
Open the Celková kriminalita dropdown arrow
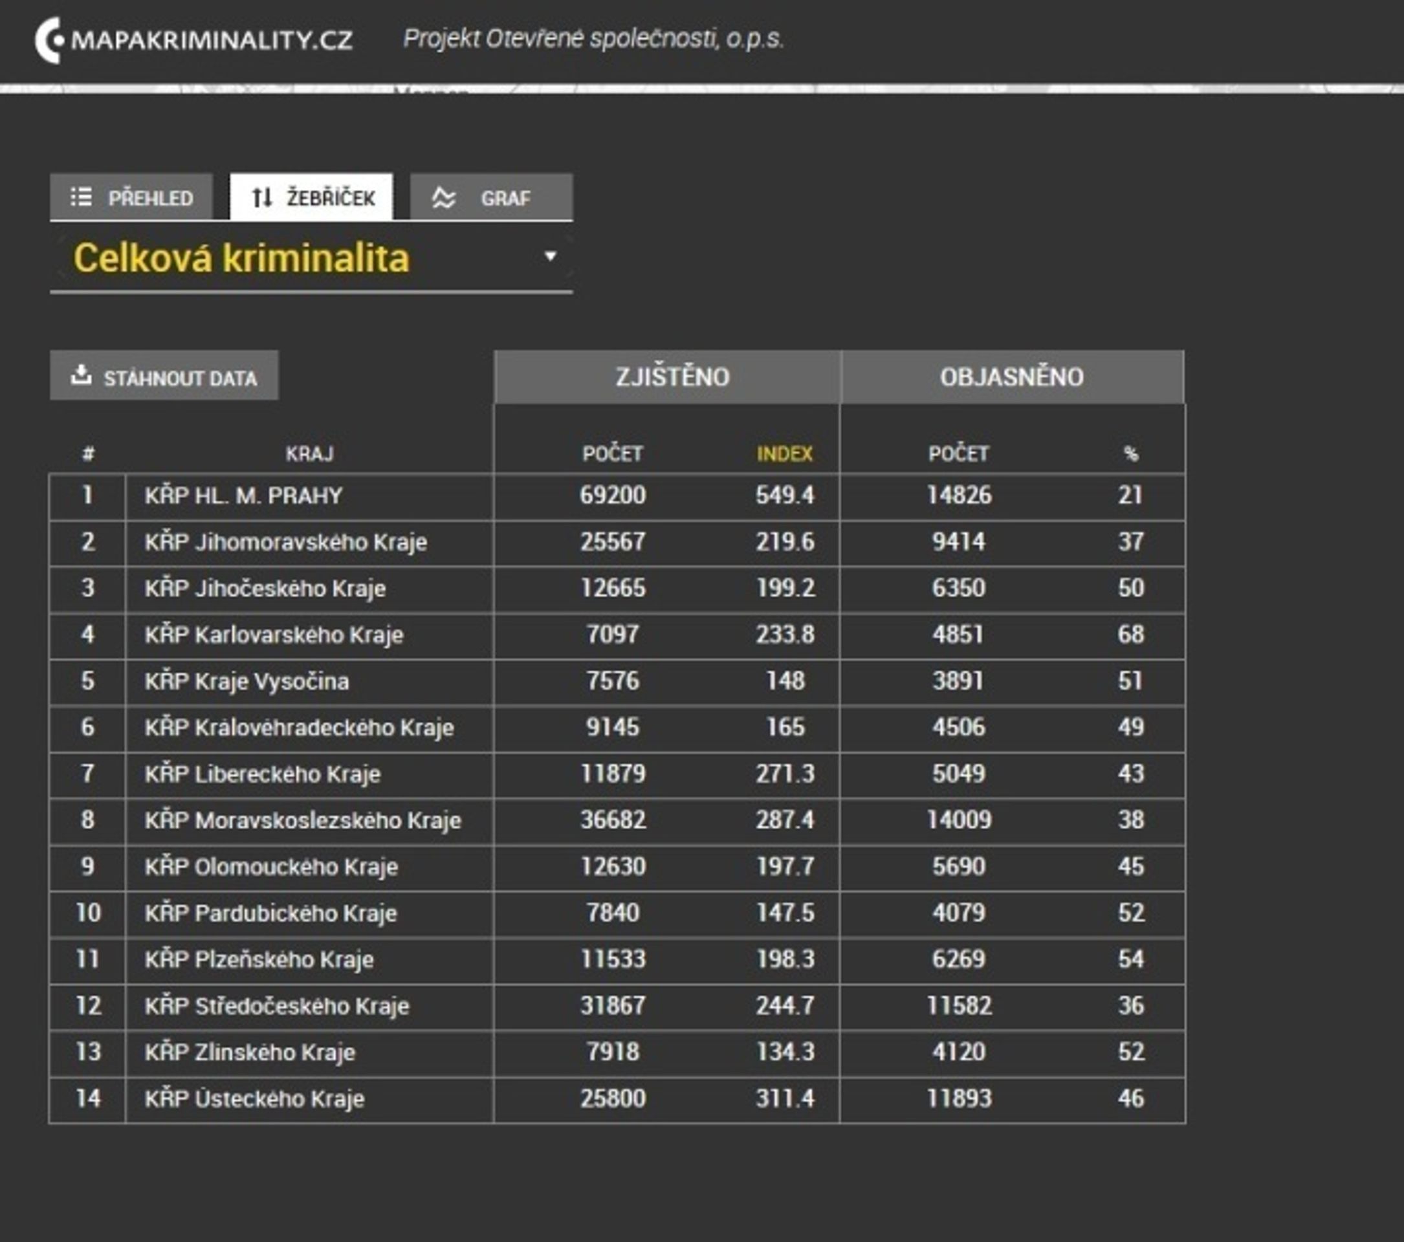point(549,256)
